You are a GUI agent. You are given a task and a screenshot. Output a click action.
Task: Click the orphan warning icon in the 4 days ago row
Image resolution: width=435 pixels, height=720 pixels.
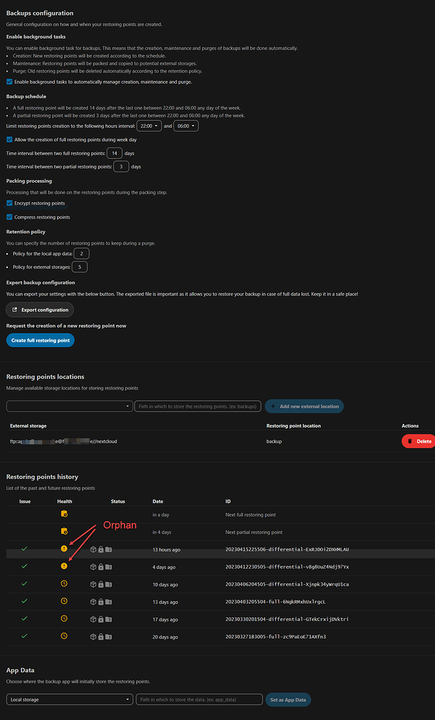point(64,566)
